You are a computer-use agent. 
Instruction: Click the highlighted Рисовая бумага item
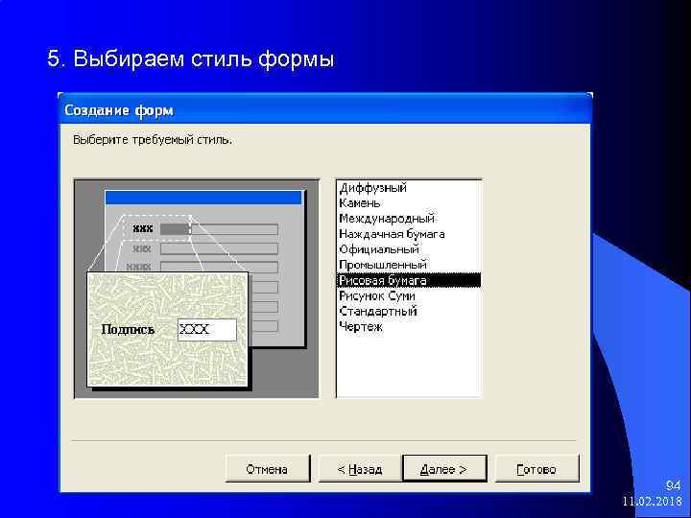pos(409,280)
